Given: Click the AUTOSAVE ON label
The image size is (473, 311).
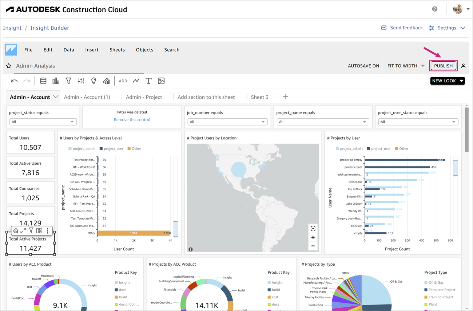Looking at the screenshot, I should (x=363, y=66).
